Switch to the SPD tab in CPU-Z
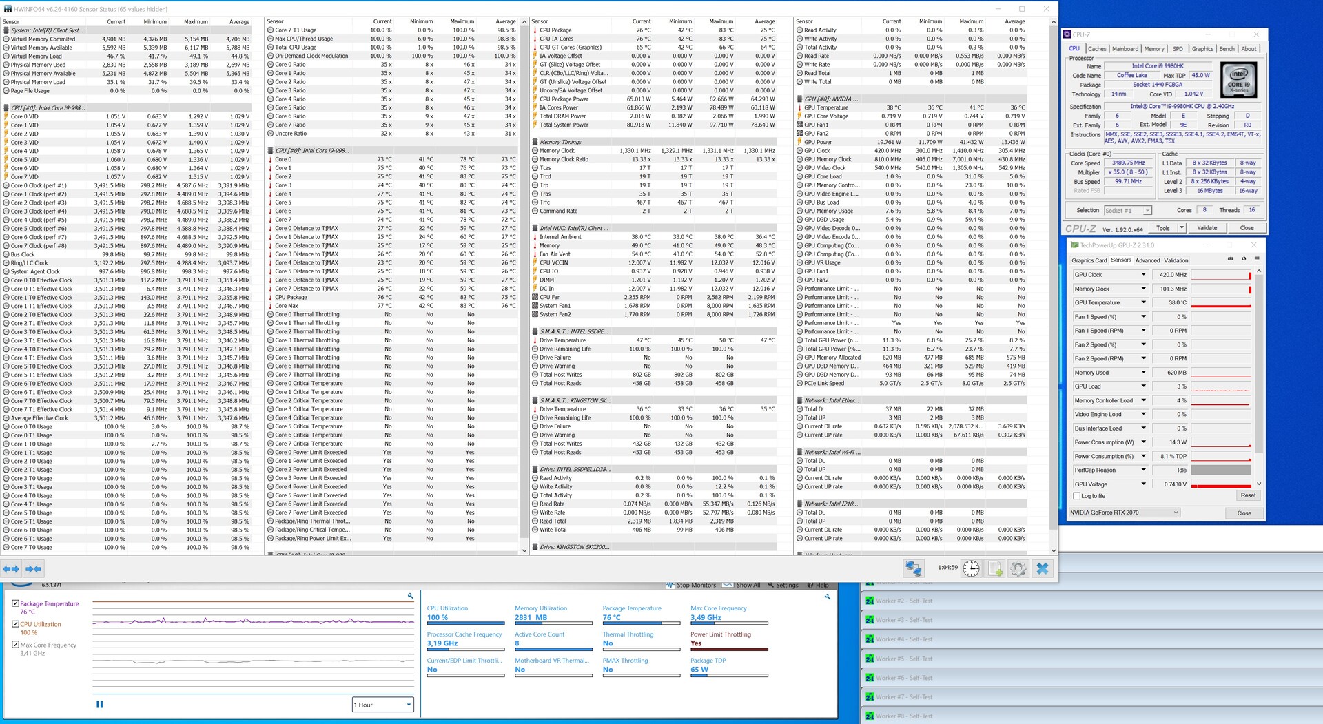Image resolution: width=1323 pixels, height=724 pixels. (1178, 49)
